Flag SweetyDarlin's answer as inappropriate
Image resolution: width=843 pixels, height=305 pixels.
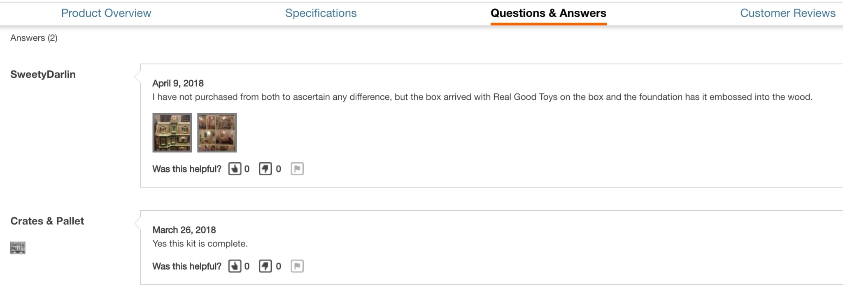[x=297, y=169]
